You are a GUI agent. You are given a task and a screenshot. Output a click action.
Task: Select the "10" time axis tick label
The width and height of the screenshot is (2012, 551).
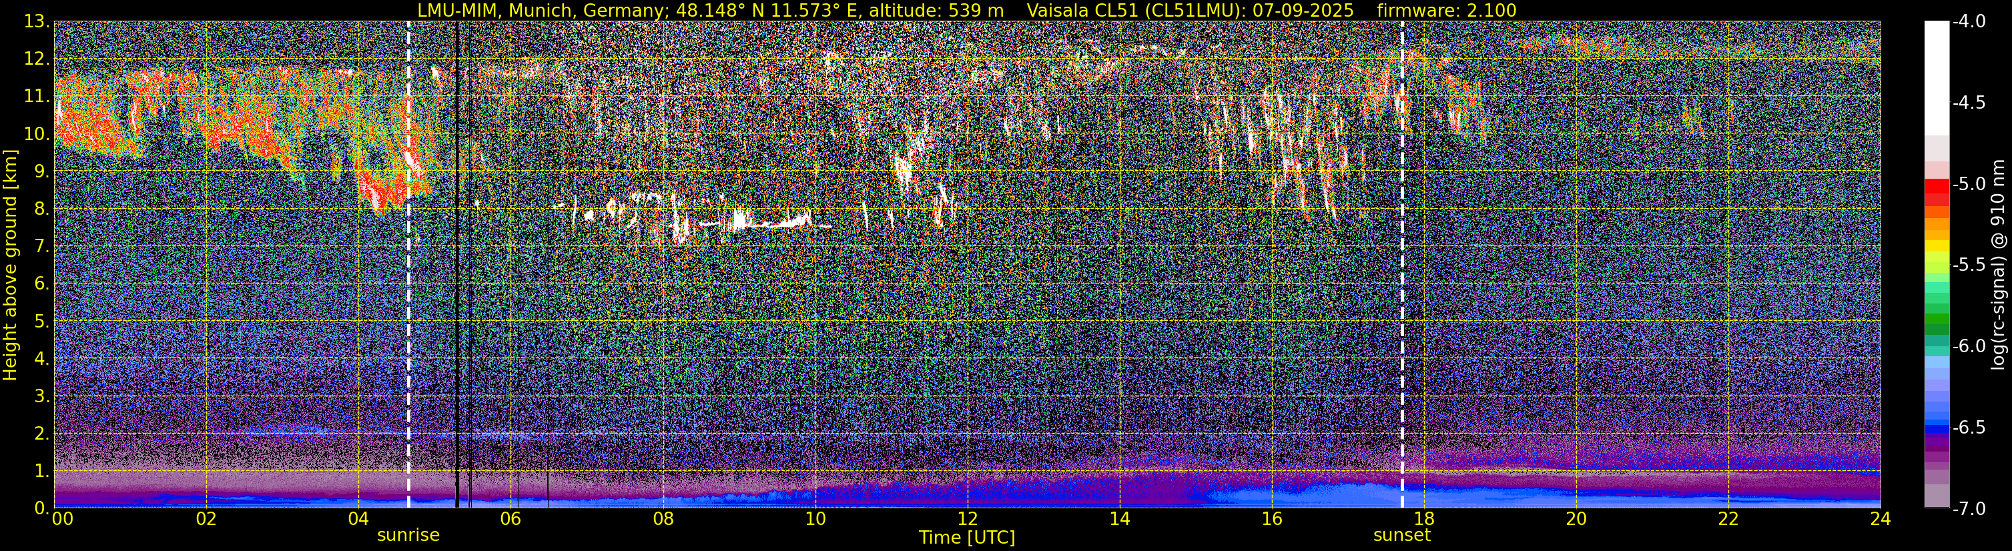click(815, 519)
